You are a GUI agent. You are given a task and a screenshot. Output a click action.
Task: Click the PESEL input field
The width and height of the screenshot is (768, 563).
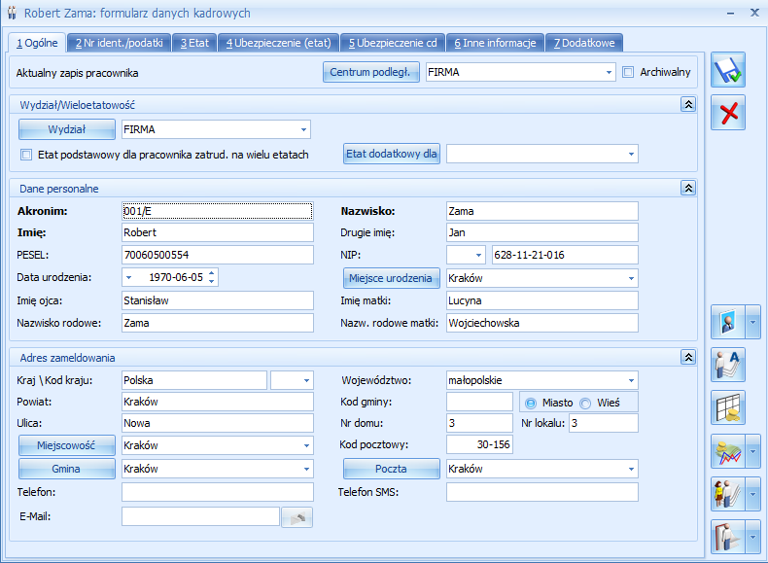217,255
